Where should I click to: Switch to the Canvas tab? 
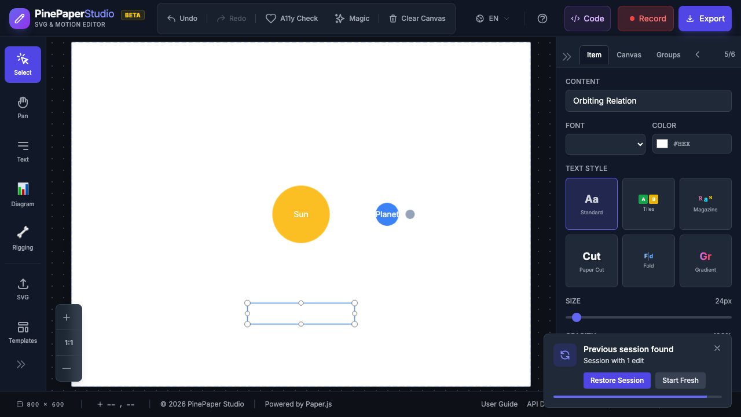(629, 54)
